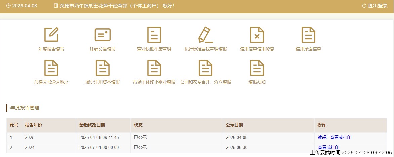Viewport: 394px width, 157px height.
Task: Click the 状态 column header
Action: 138,125
